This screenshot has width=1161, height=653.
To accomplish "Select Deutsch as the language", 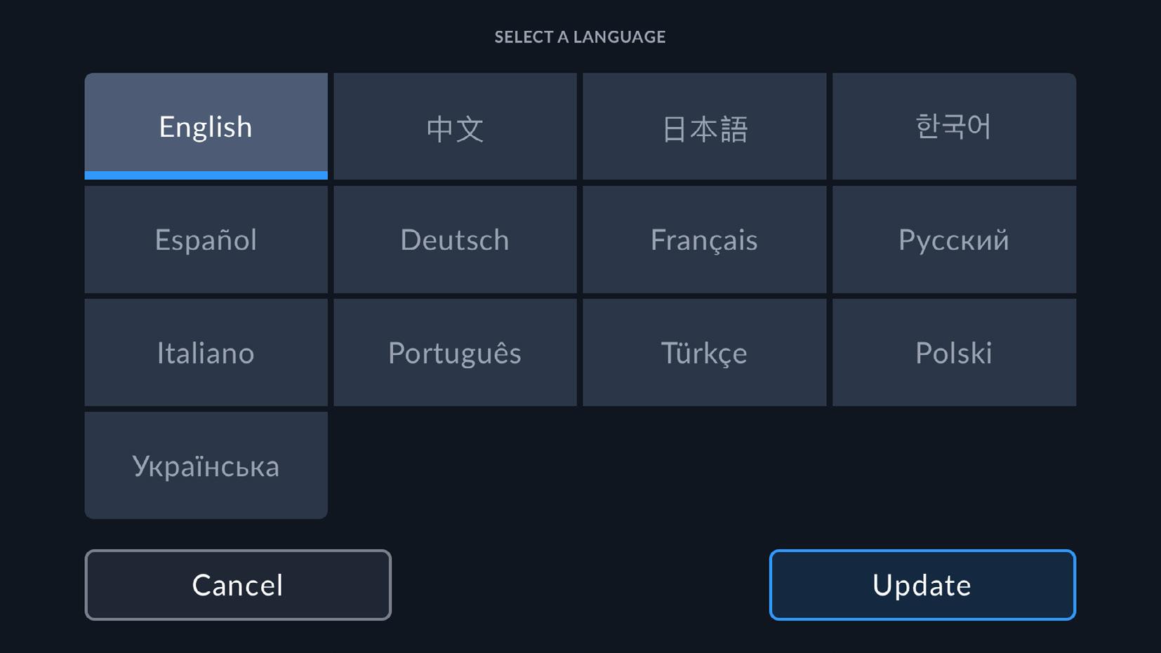I will 455,239.
